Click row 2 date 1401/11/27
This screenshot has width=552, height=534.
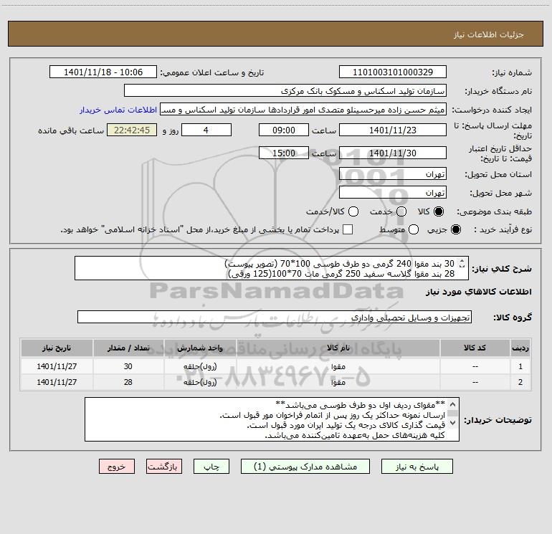pyautogui.click(x=57, y=382)
